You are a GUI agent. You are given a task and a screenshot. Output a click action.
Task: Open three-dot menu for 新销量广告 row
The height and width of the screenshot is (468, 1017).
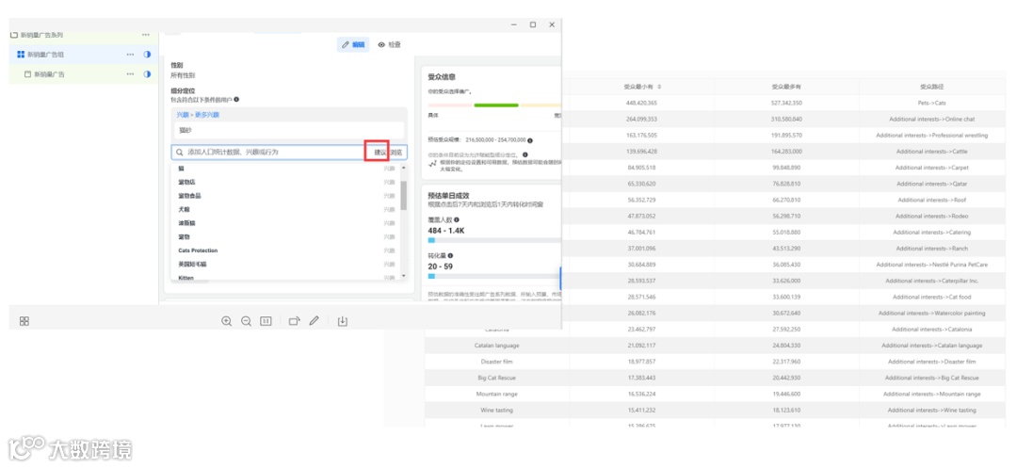pos(130,74)
